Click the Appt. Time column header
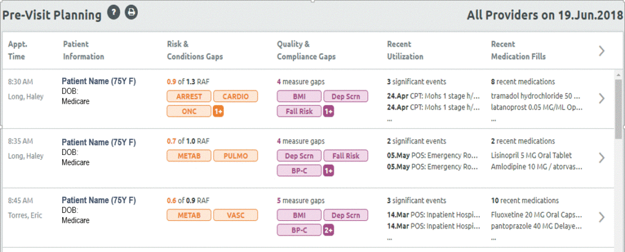The width and height of the screenshot is (625, 252). click(18, 50)
